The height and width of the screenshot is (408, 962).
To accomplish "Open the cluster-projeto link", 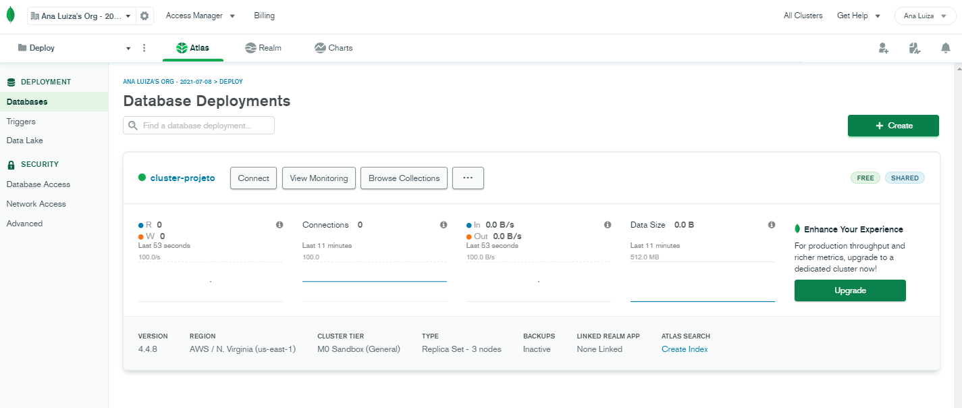I will coord(182,178).
